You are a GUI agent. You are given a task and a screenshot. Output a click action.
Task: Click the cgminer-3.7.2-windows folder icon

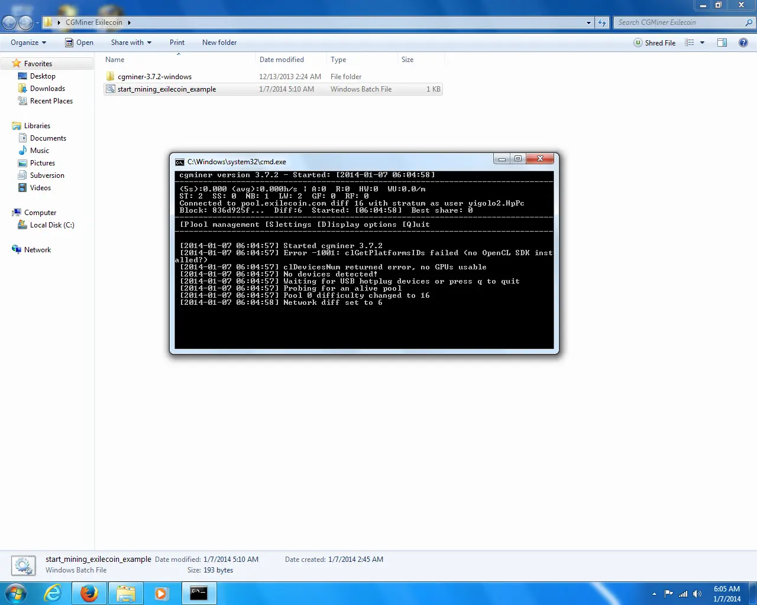(x=110, y=77)
